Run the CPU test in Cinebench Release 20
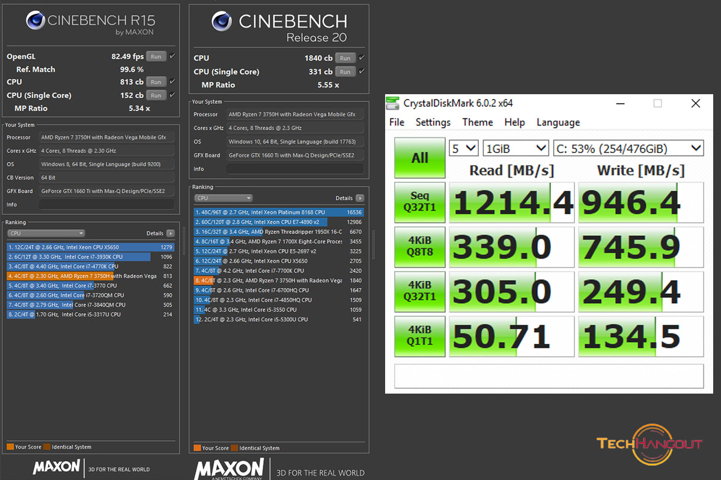721x480 pixels. [x=345, y=58]
